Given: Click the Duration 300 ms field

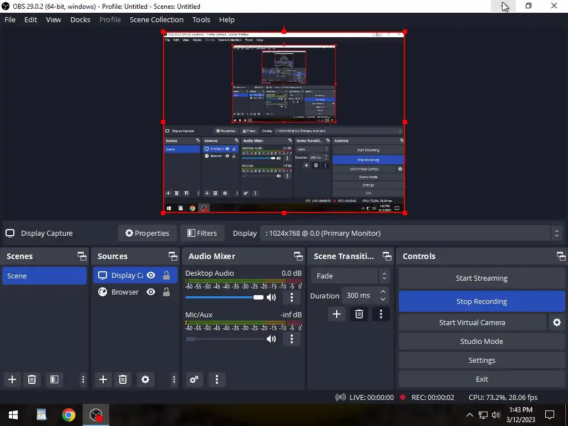Looking at the screenshot, I should tap(366, 296).
